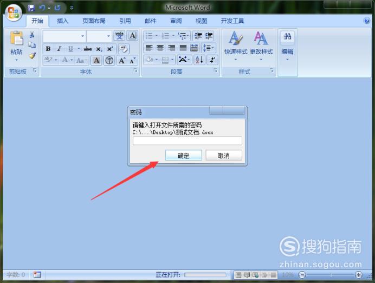Center align text
The height and width of the screenshot is (283, 375).
[160, 48]
